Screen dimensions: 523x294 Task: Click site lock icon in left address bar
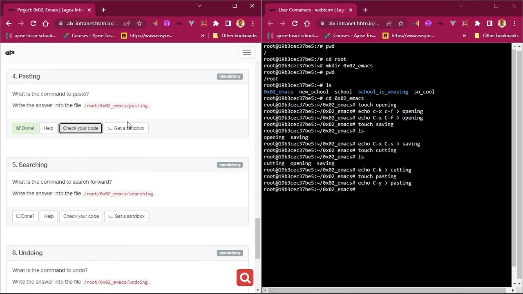click(61, 24)
